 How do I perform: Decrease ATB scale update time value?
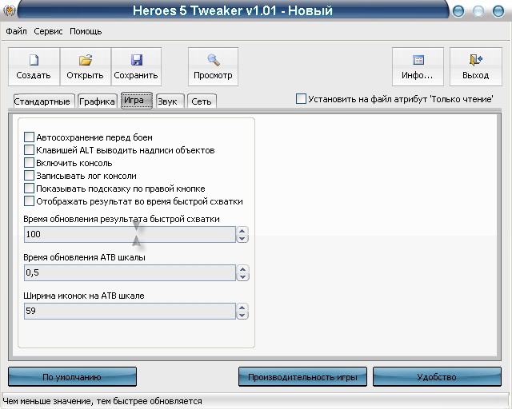[x=242, y=277]
